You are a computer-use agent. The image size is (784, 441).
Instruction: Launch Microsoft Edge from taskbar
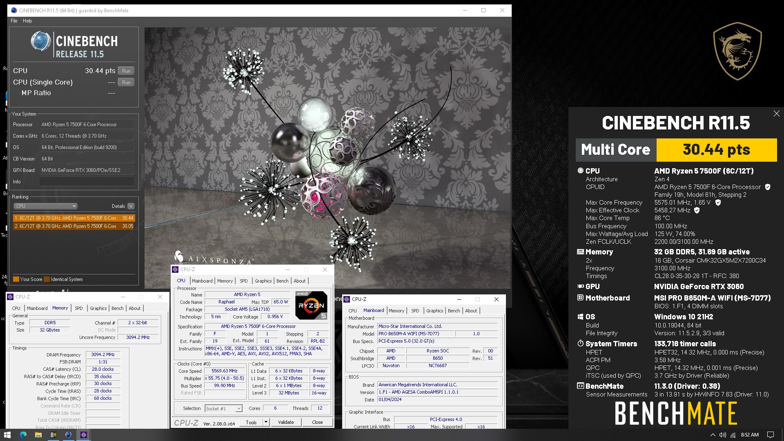23,435
